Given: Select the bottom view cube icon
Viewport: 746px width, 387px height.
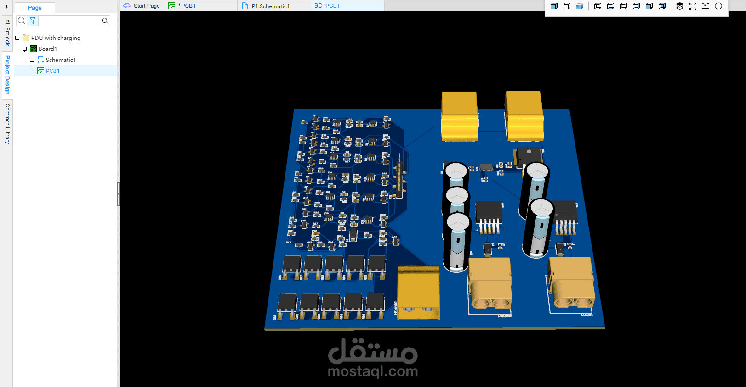Looking at the screenshot, I should coord(610,6).
